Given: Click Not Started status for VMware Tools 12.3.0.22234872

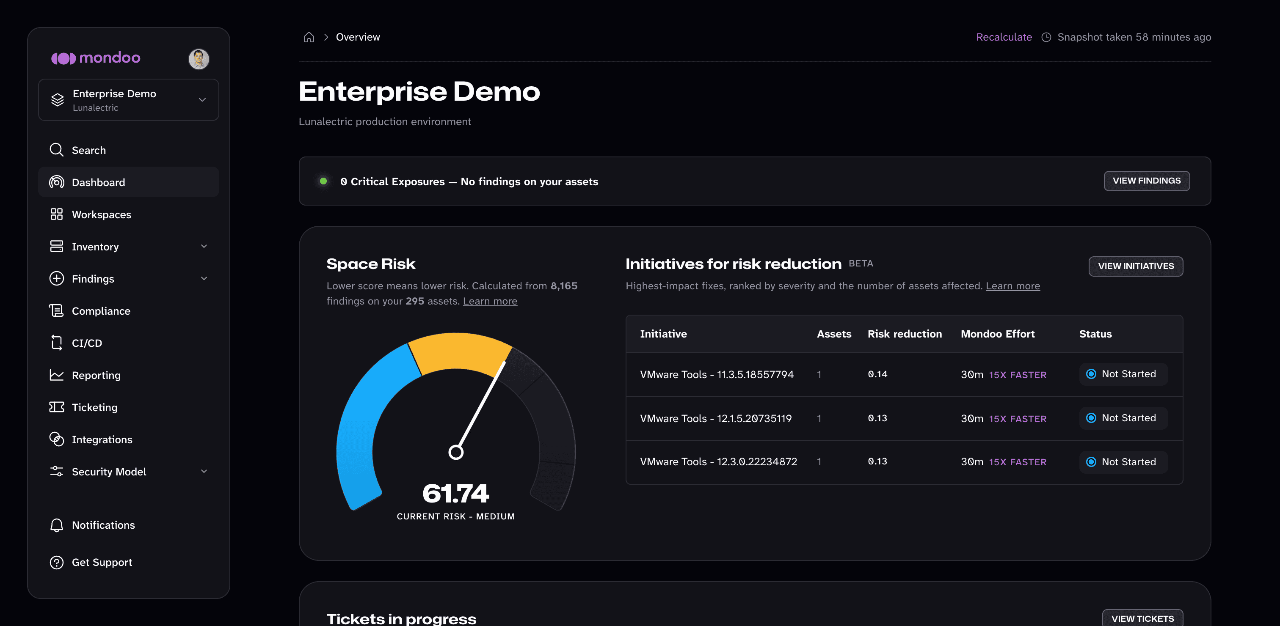Looking at the screenshot, I should [x=1123, y=462].
